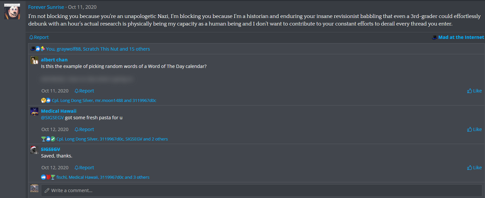The height and width of the screenshot is (198, 485).
Task: Click albert chan's avatar
Action: (34, 60)
